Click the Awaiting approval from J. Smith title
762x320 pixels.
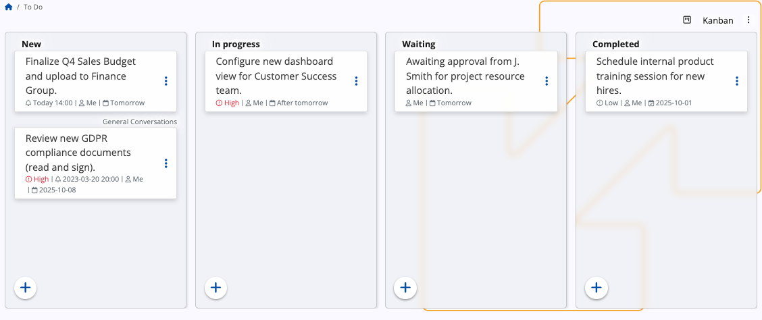tap(465, 76)
